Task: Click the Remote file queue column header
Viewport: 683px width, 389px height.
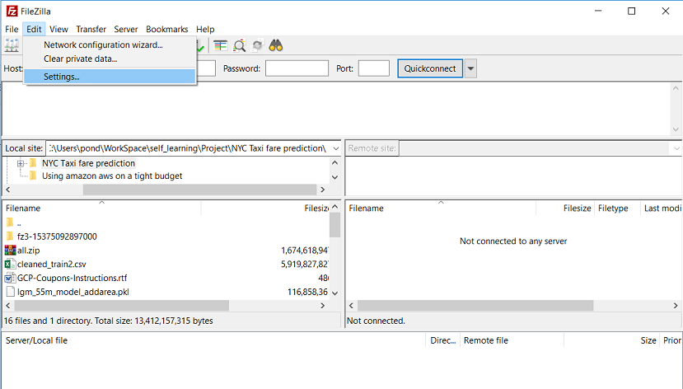Action: [x=512, y=340]
